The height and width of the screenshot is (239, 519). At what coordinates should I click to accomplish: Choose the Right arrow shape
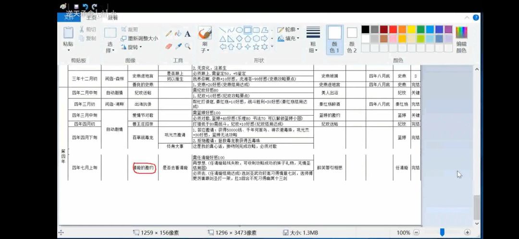(264, 39)
